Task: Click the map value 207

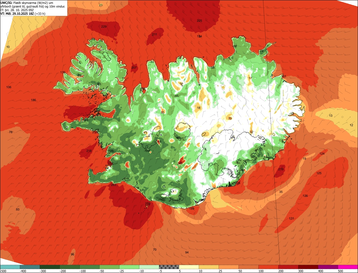Action: coord(134,68)
